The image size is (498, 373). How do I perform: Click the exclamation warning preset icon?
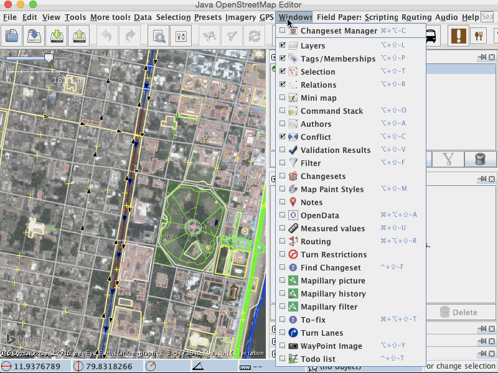point(459,35)
